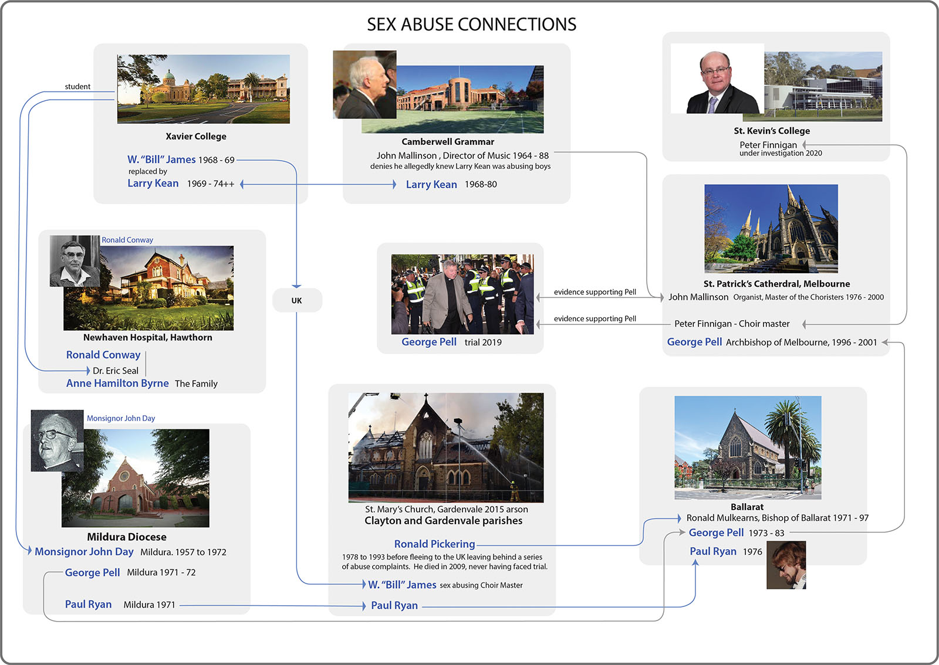Image resolution: width=939 pixels, height=665 pixels.
Task: Click 'The Family' text
Action: (x=196, y=384)
